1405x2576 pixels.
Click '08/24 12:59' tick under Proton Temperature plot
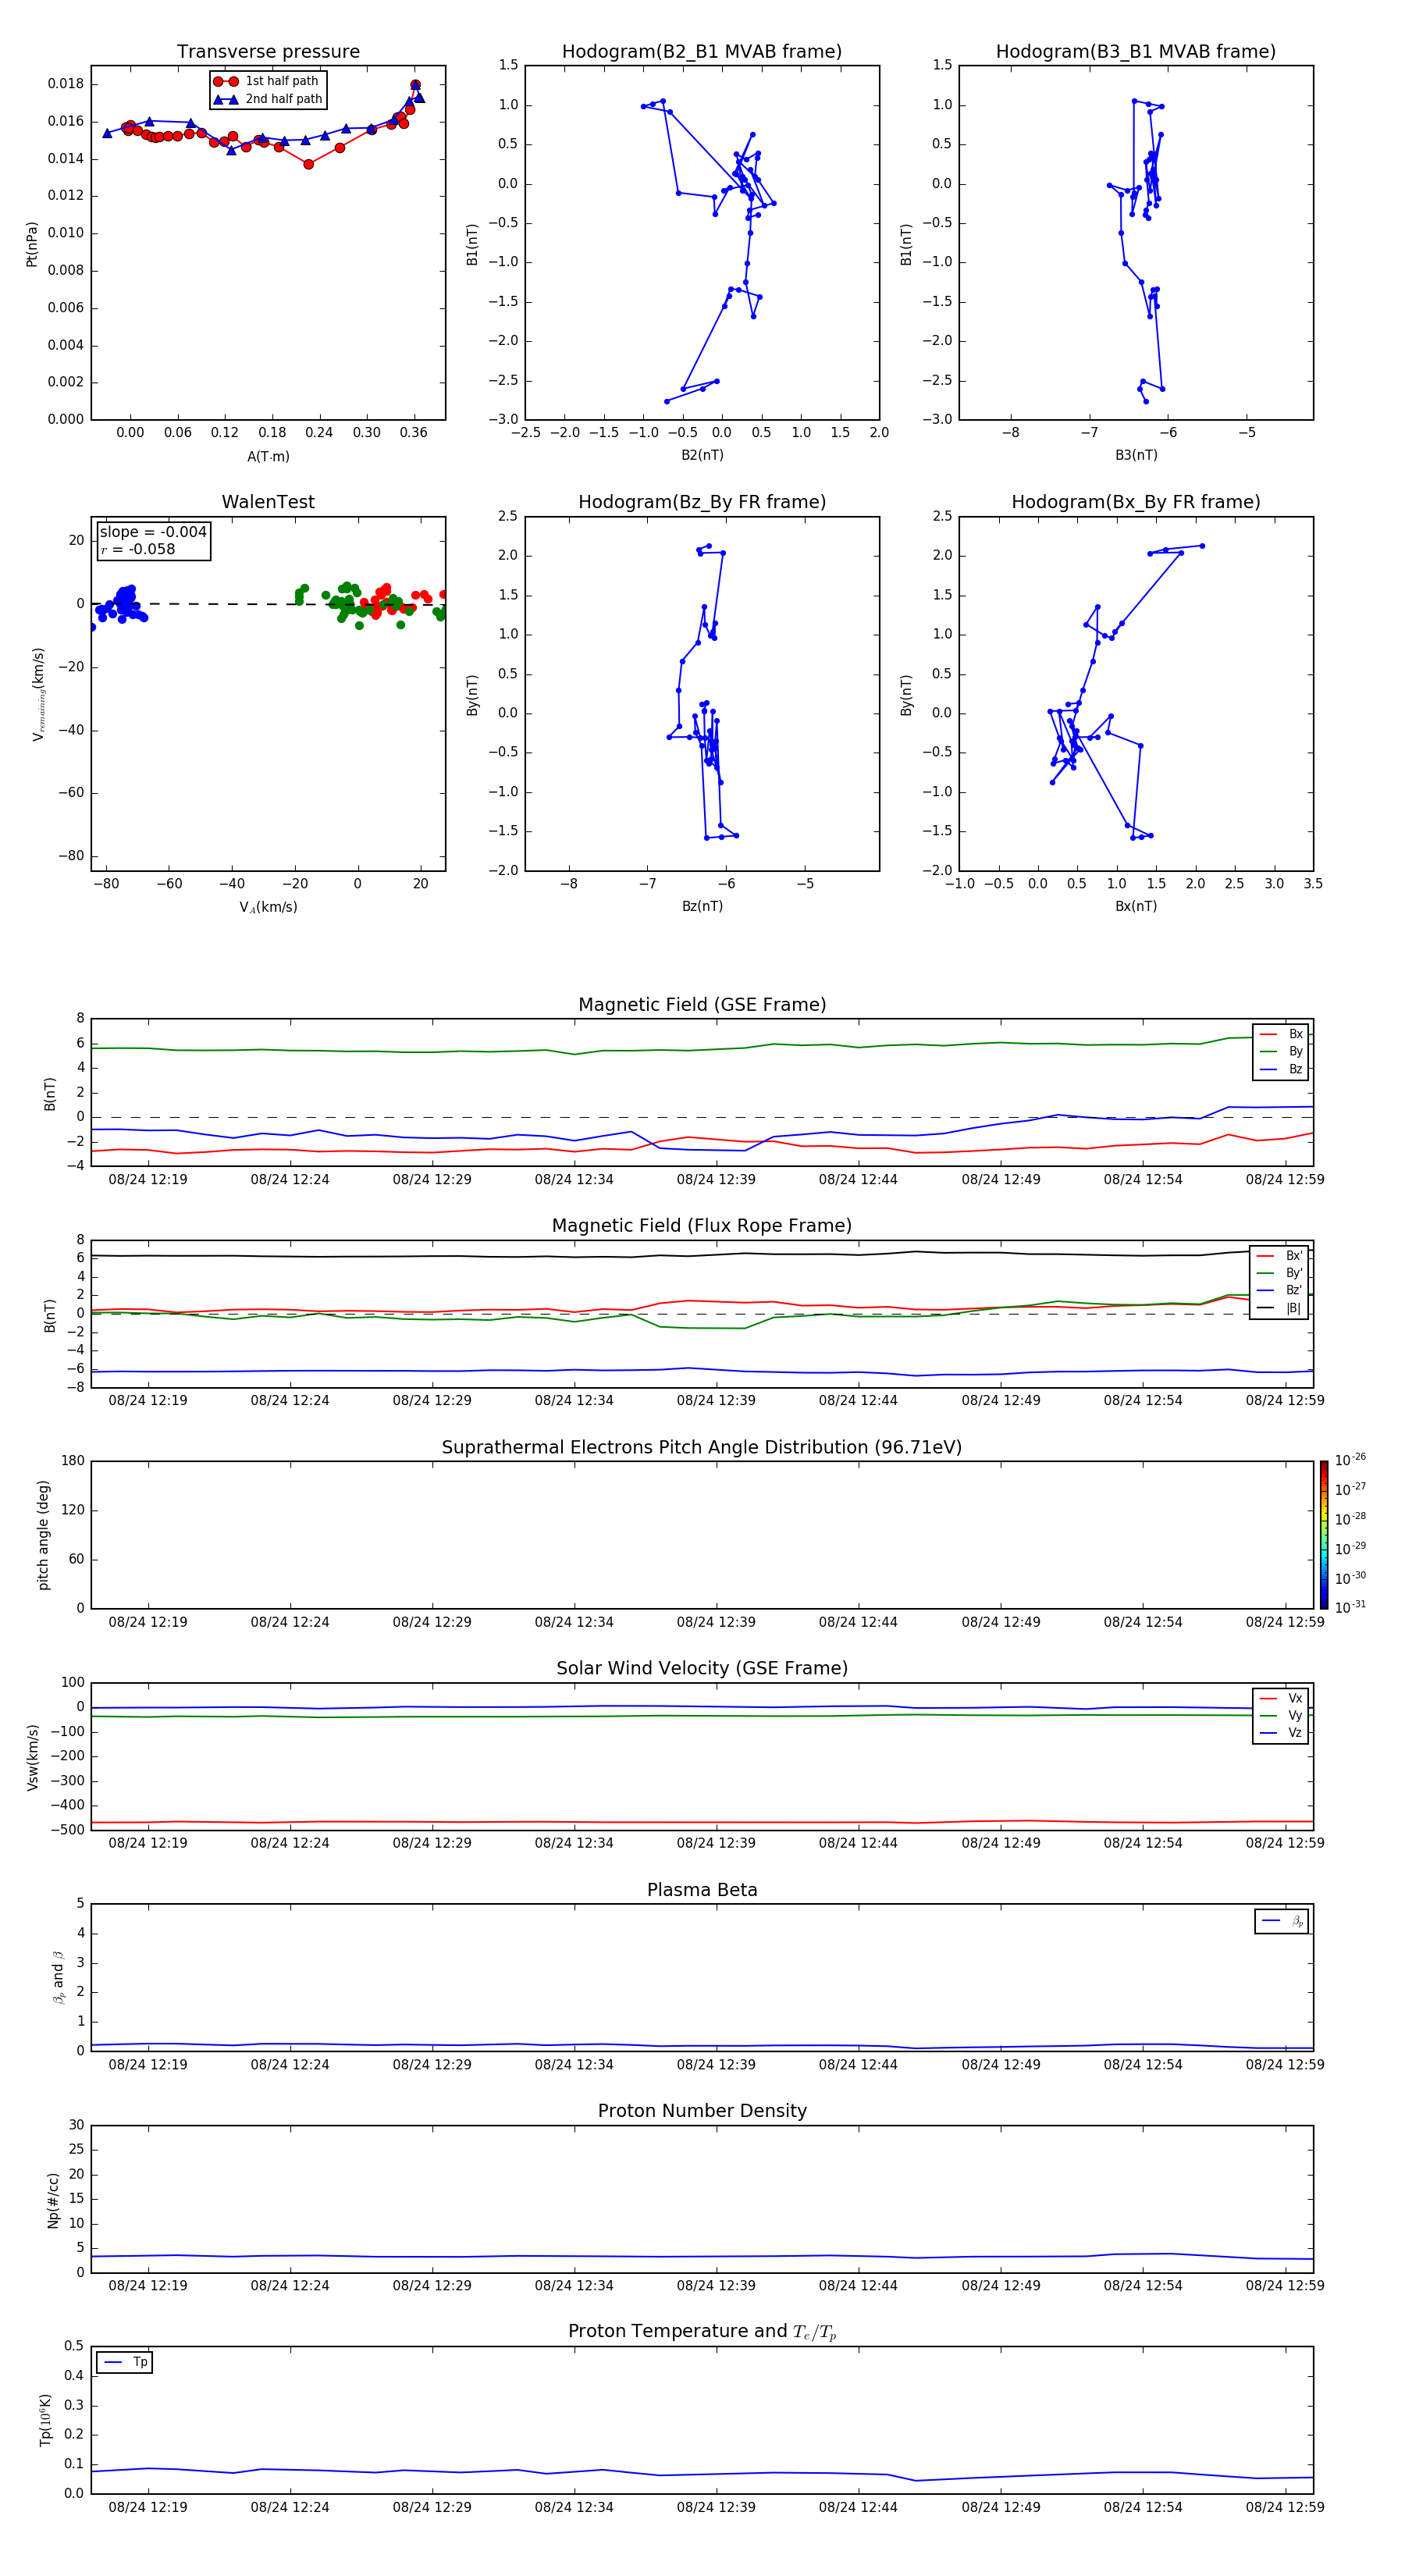pyautogui.click(x=1284, y=2507)
